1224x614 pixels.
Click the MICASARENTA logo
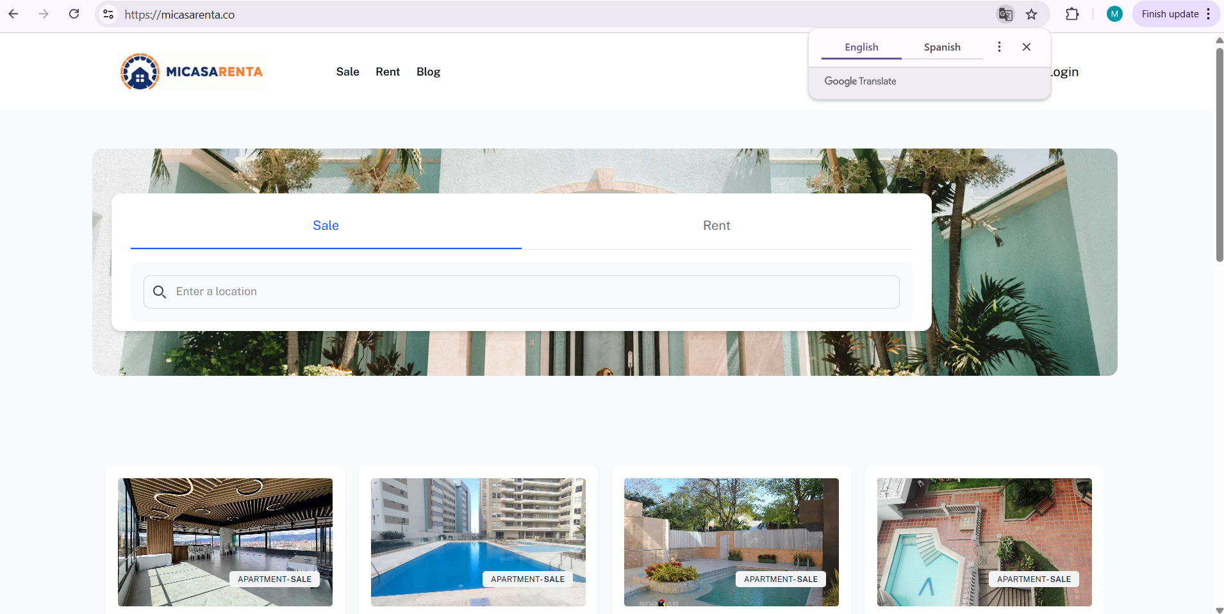click(192, 72)
